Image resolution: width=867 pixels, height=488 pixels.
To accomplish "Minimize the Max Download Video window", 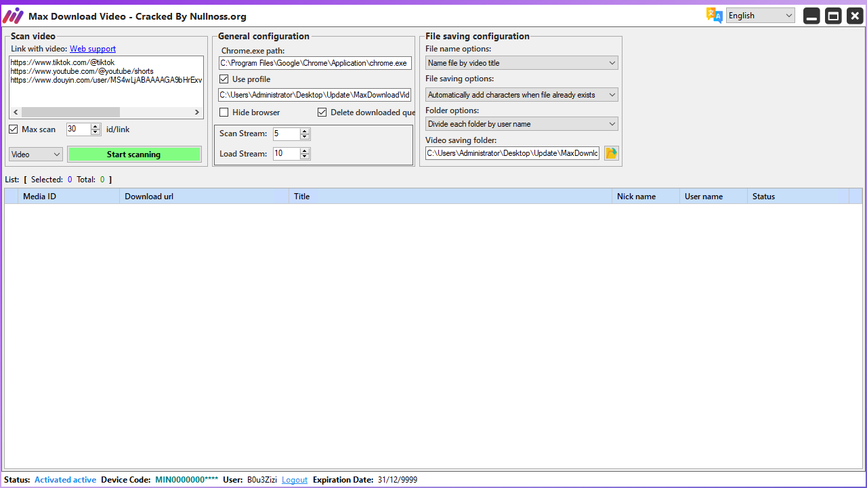I will point(811,16).
